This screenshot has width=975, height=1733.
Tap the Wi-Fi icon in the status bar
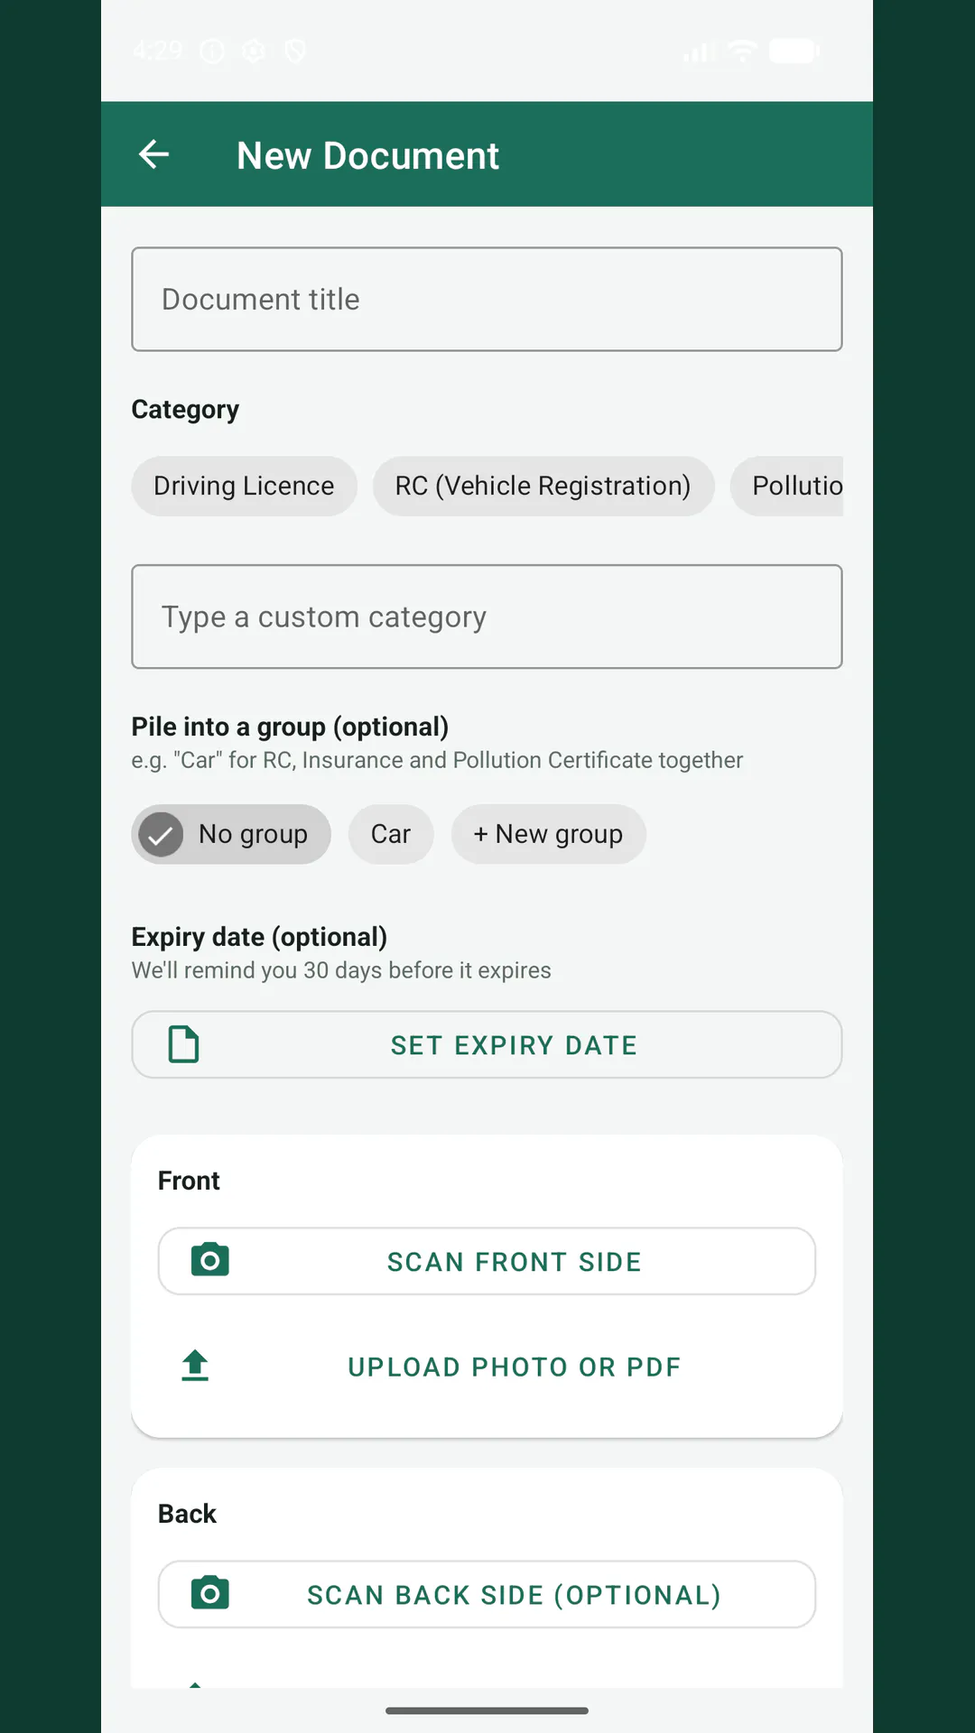tap(741, 51)
